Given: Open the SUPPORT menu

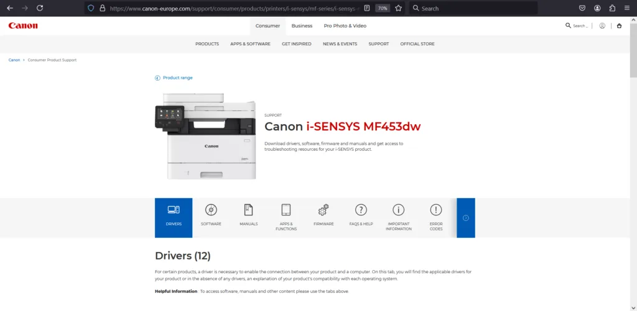Looking at the screenshot, I should pyautogui.click(x=379, y=44).
